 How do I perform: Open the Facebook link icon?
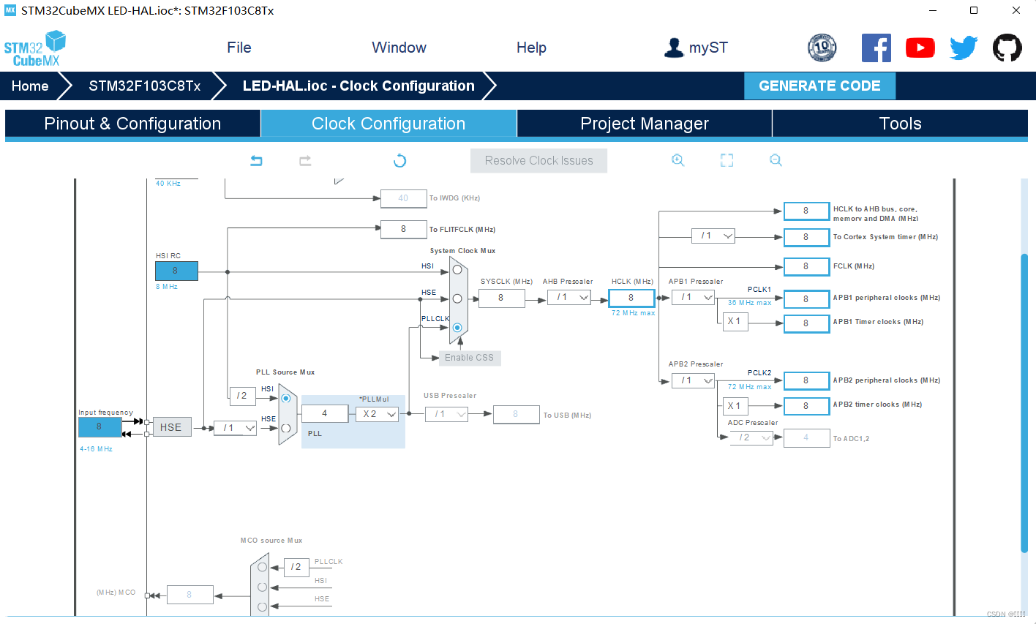(x=876, y=48)
